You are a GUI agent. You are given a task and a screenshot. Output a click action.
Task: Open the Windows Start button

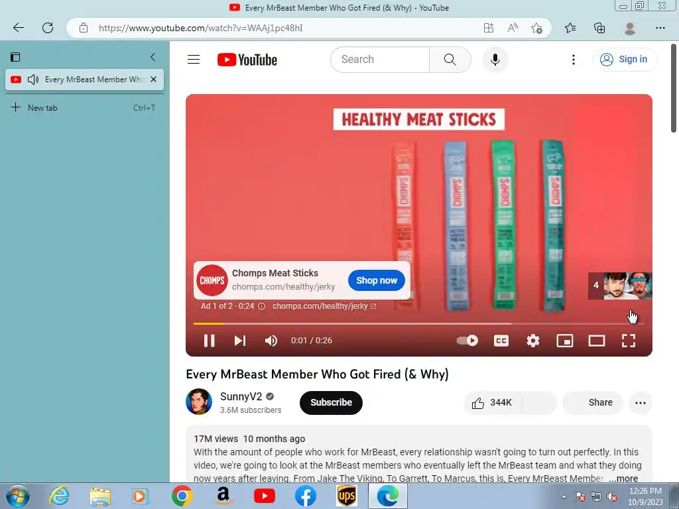click(18, 496)
